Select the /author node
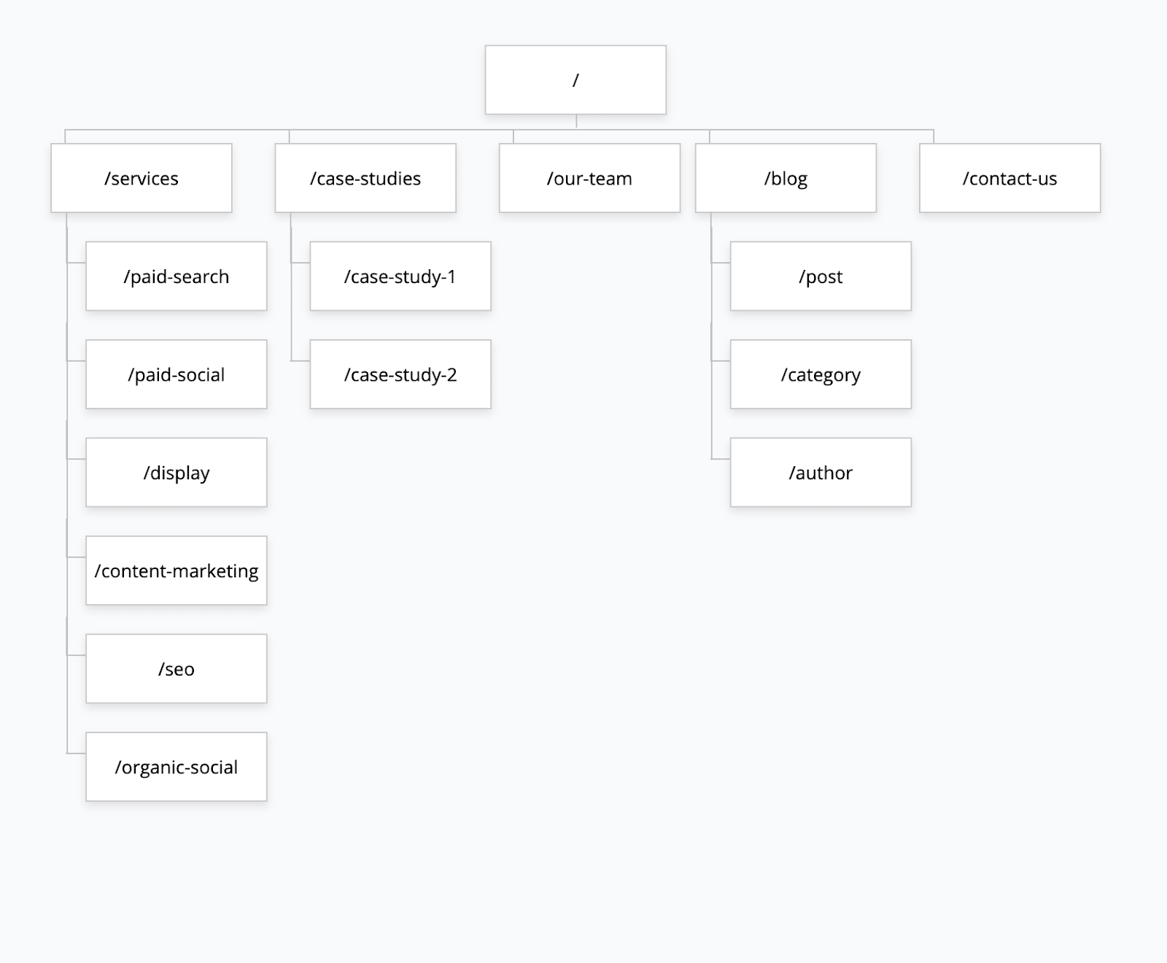This screenshot has width=1167, height=963. coord(821,473)
